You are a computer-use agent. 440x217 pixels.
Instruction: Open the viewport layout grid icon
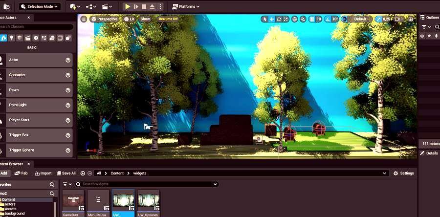coord(410,19)
